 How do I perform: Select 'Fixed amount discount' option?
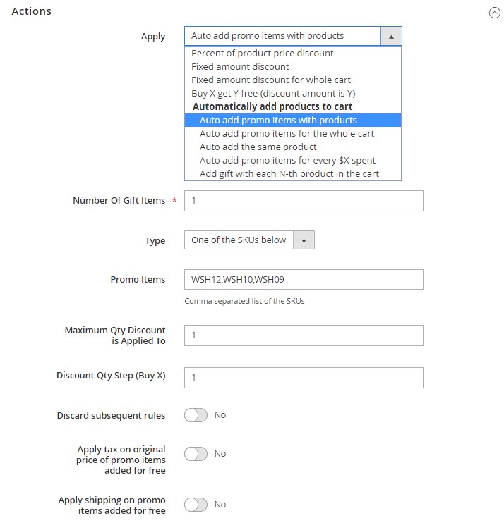[x=240, y=67]
